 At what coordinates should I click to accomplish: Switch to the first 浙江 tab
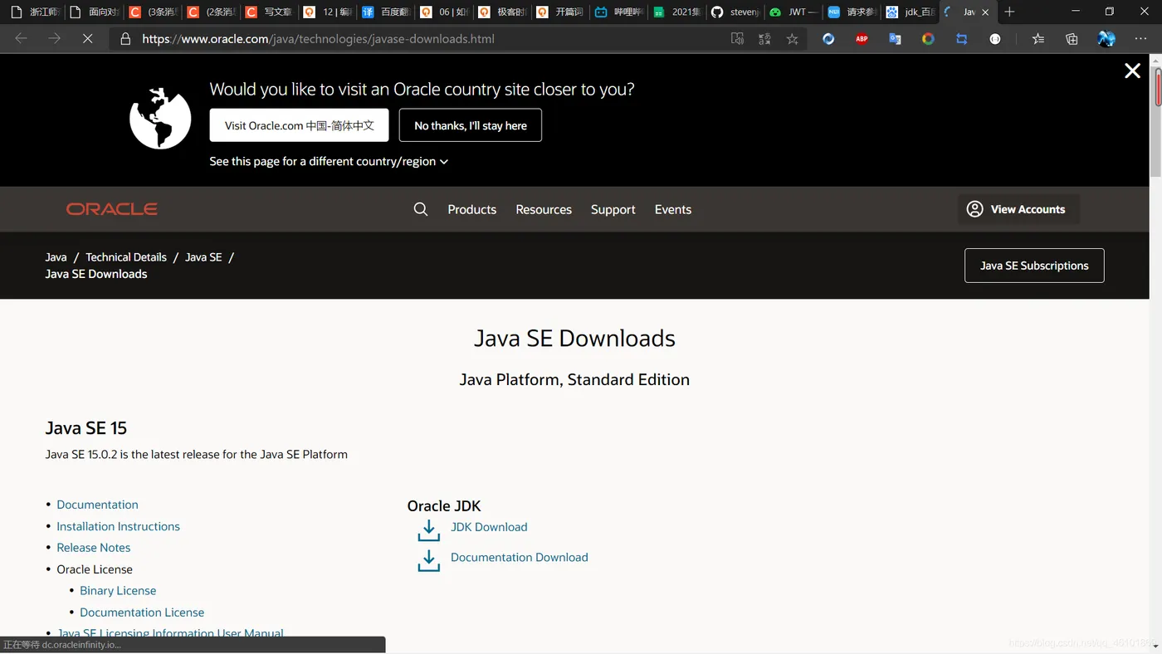[35, 12]
